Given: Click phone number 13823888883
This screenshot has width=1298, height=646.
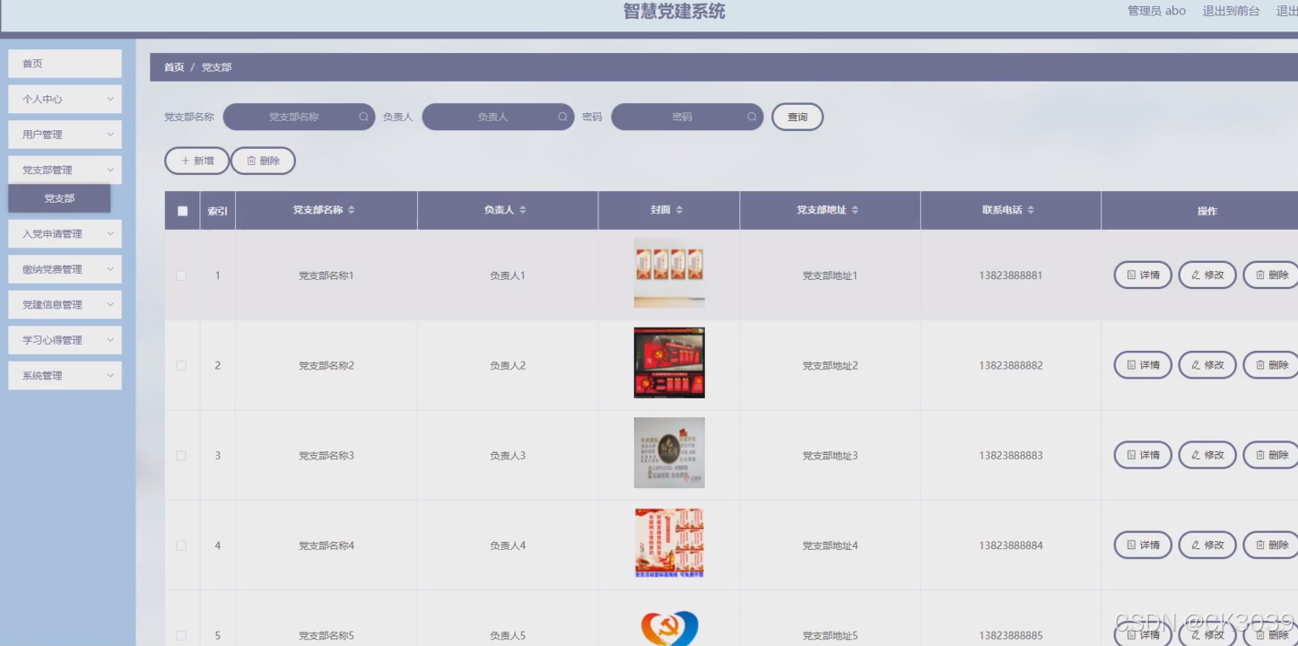Looking at the screenshot, I should pos(1011,456).
